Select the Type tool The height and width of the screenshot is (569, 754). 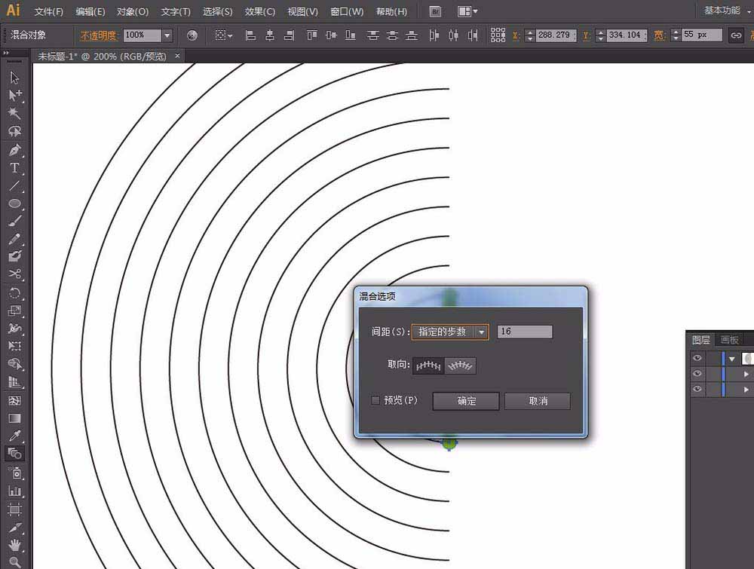[14, 168]
